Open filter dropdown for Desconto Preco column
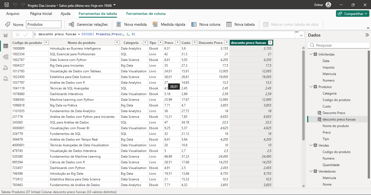Image resolution: width=371 pixels, height=195 pixels. [x=227, y=43]
